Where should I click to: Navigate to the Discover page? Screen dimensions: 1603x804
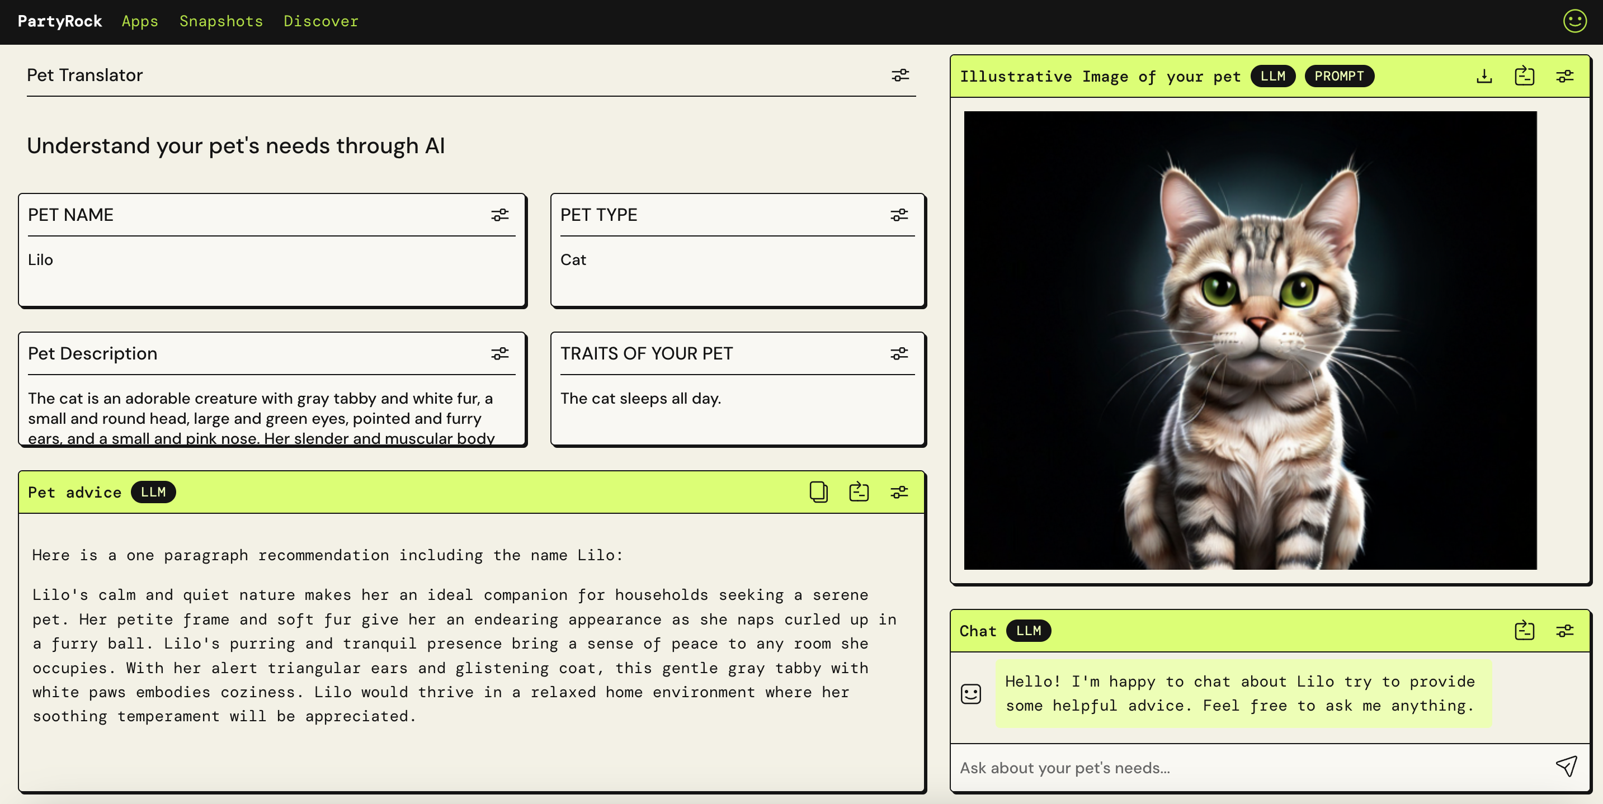(320, 21)
